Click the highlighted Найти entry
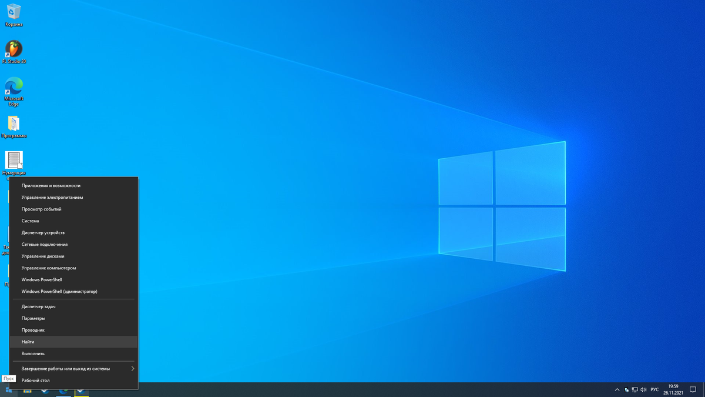705x397 pixels. coord(74,342)
